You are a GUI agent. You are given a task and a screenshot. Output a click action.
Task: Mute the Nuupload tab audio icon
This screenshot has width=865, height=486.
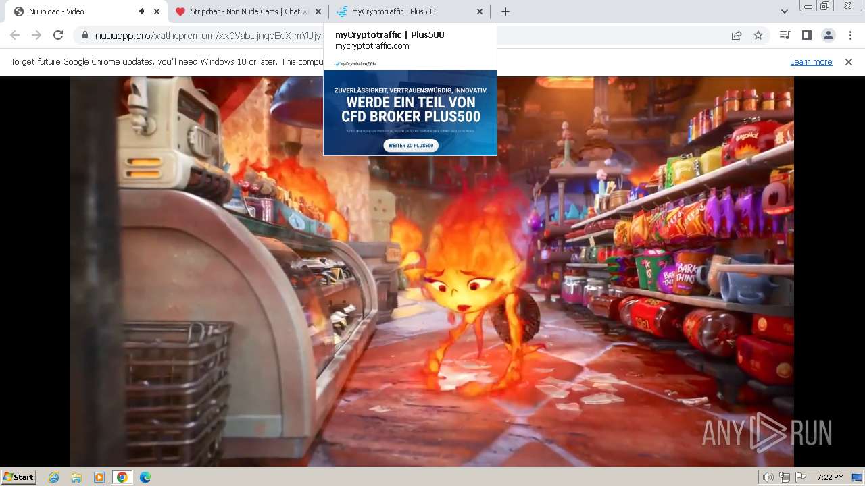click(x=142, y=11)
